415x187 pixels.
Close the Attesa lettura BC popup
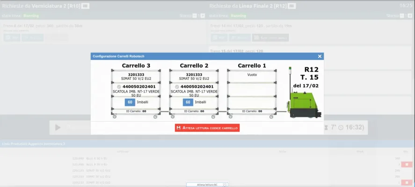[x=225, y=185]
